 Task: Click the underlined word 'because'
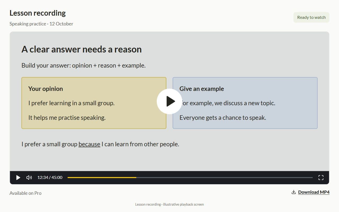[x=89, y=144]
